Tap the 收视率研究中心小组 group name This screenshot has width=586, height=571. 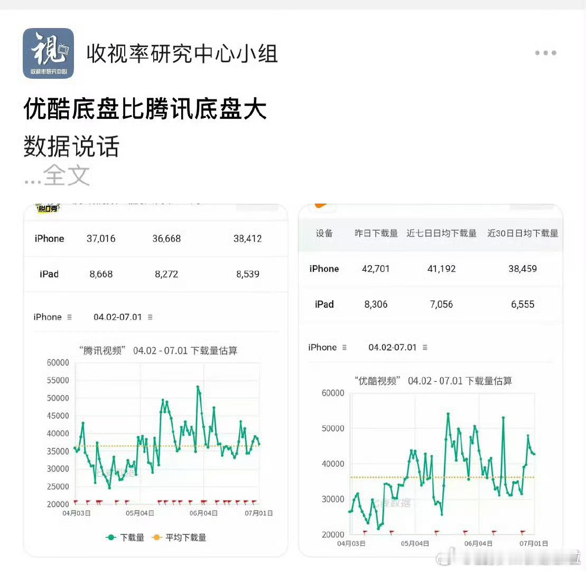click(x=182, y=53)
